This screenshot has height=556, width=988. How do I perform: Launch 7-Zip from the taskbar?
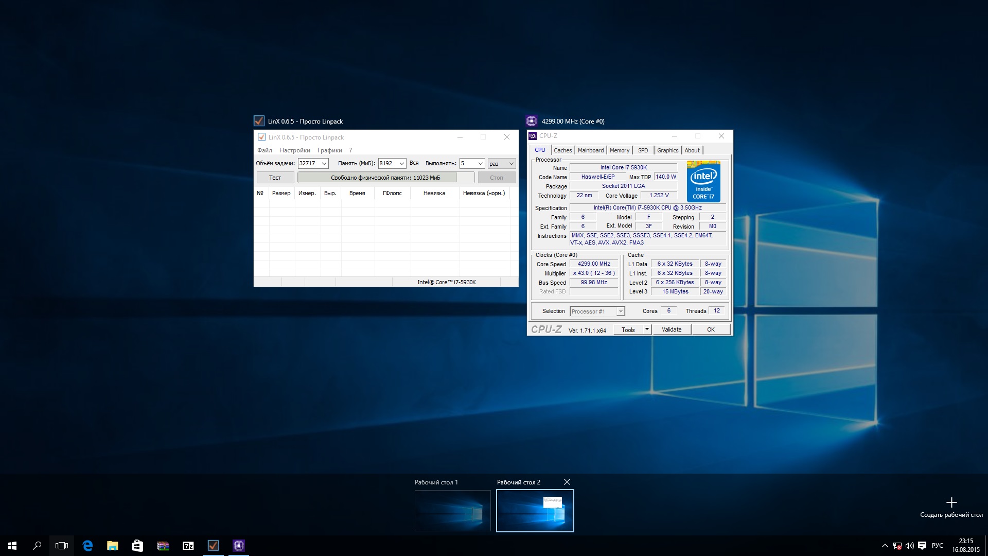188,546
